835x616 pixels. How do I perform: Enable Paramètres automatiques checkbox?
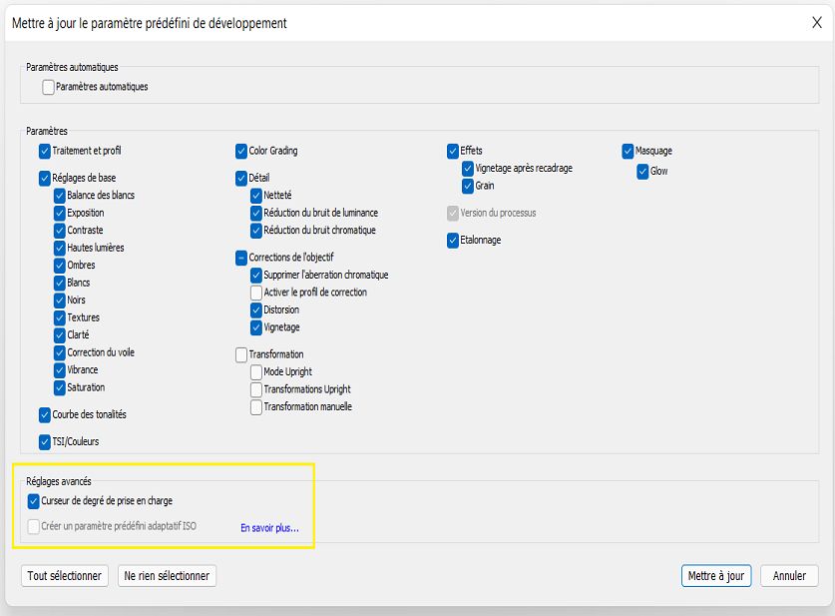click(x=49, y=87)
